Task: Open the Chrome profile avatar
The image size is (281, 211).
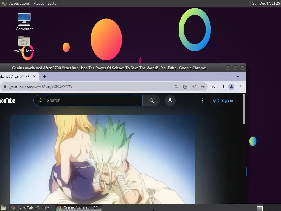Action: tap(231, 87)
